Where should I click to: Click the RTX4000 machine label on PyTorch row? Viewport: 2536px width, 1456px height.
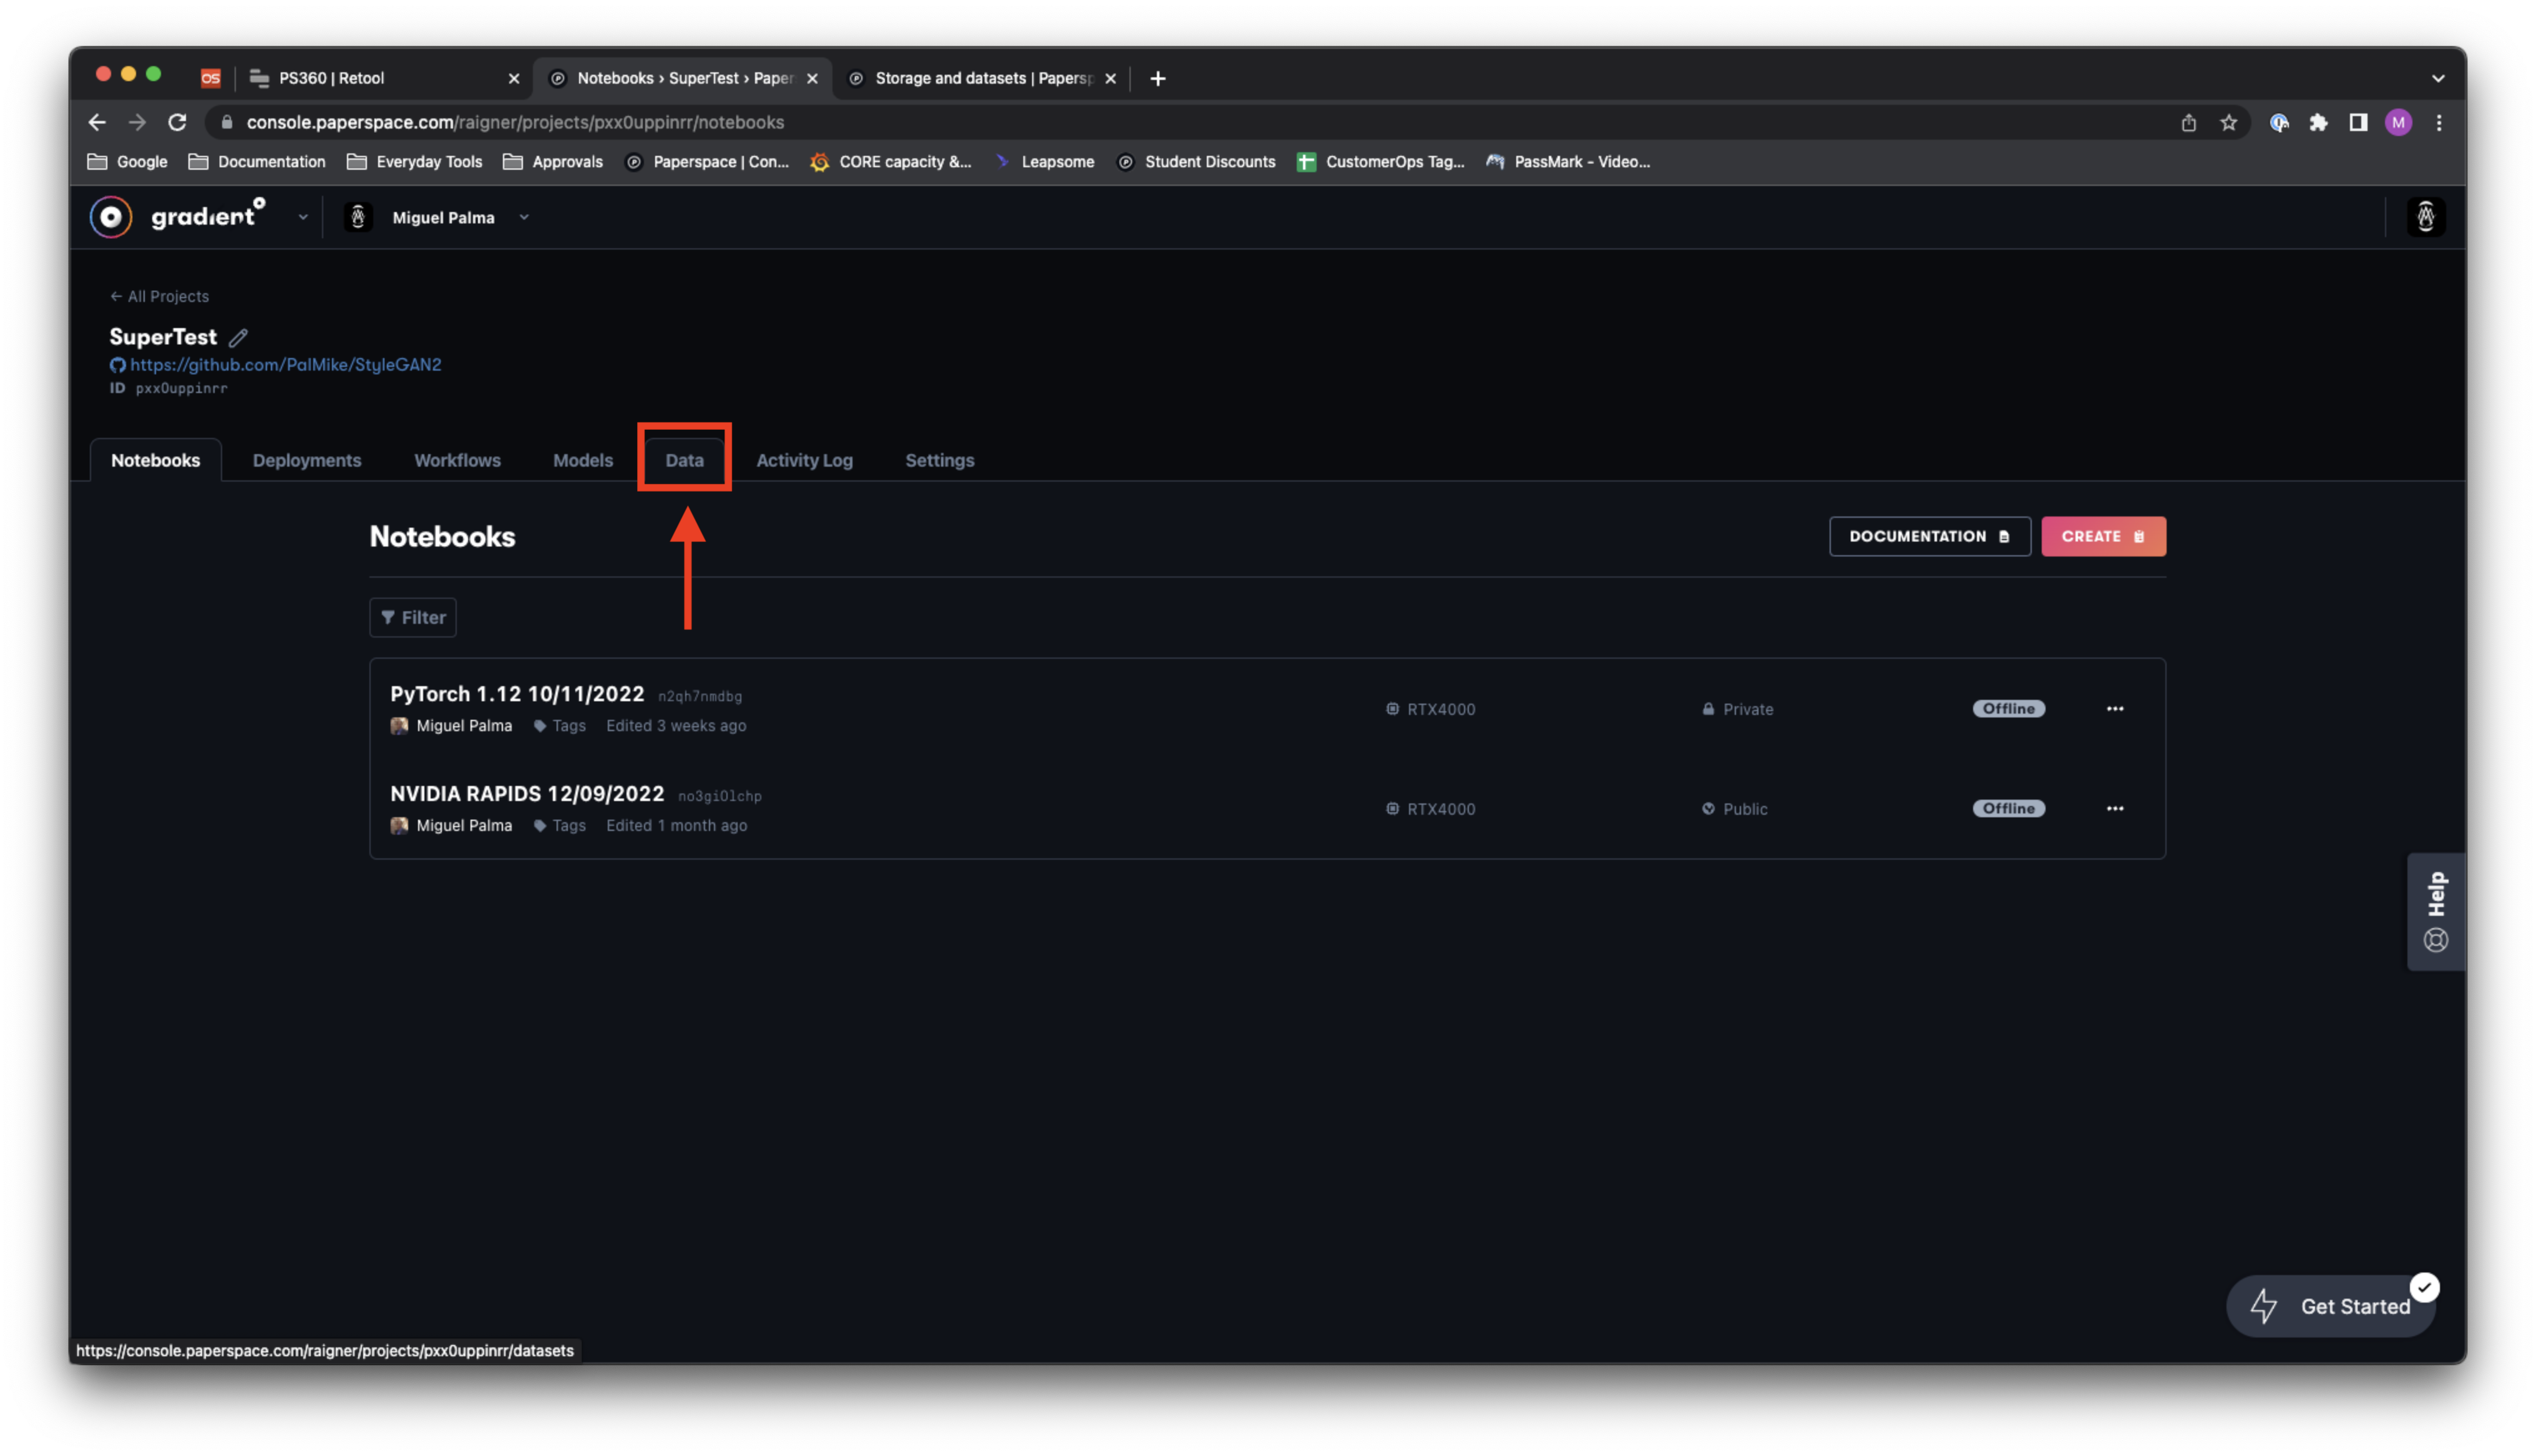[x=1430, y=710]
